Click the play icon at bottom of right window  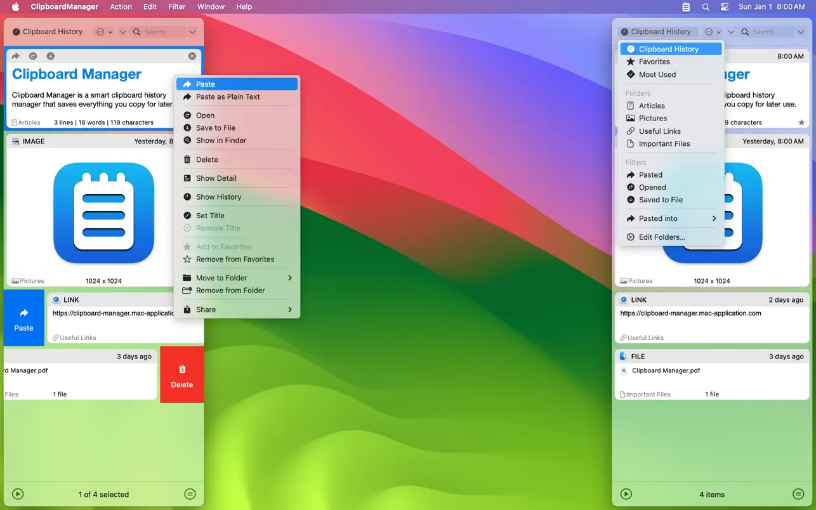(626, 494)
